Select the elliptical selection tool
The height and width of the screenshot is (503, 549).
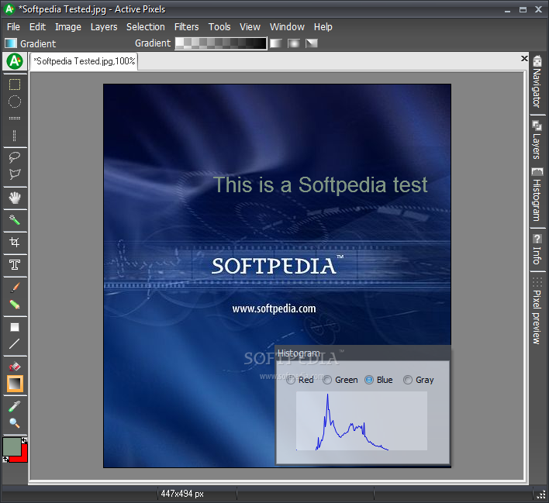(x=15, y=102)
